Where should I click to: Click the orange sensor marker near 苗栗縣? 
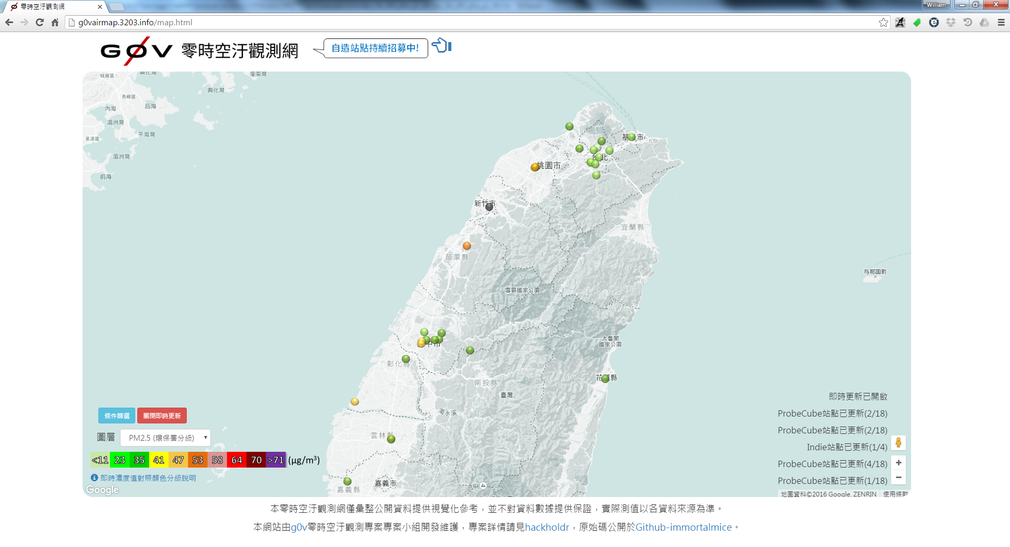coord(467,246)
